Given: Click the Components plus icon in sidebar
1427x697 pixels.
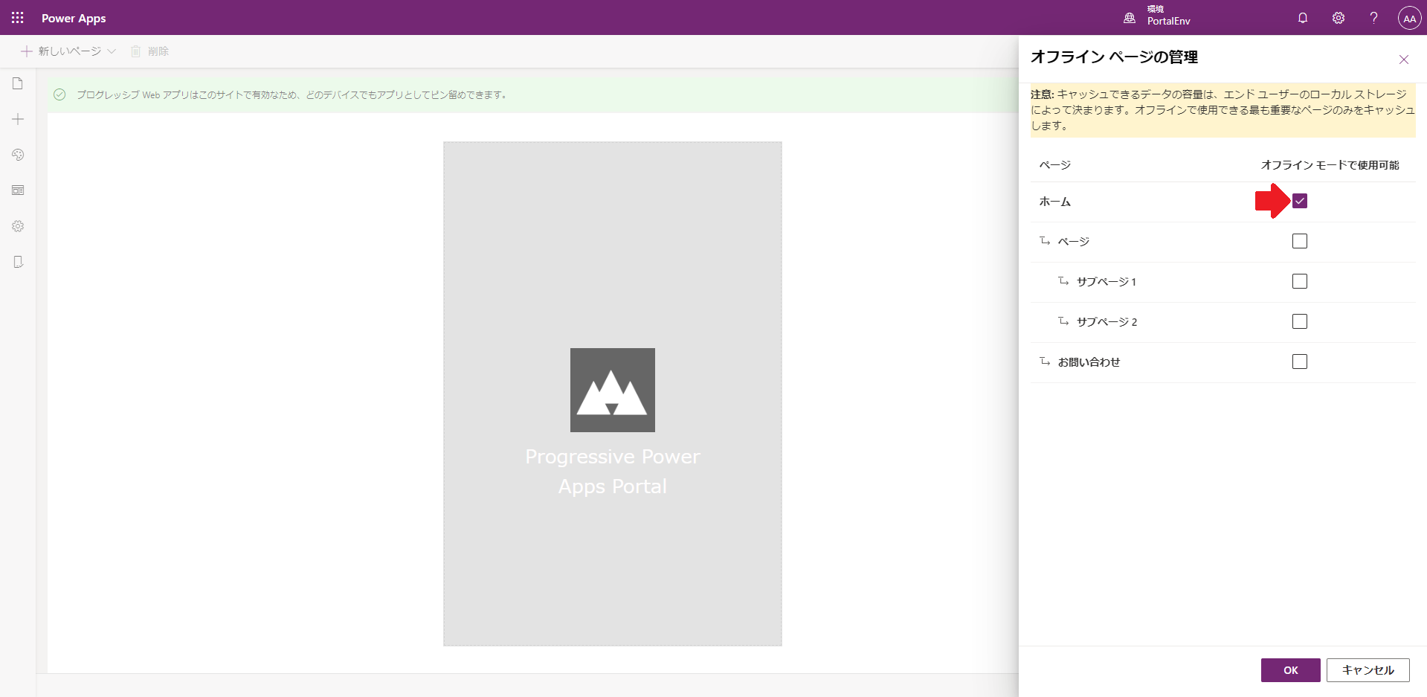Looking at the screenshot, I should point(18,119).
